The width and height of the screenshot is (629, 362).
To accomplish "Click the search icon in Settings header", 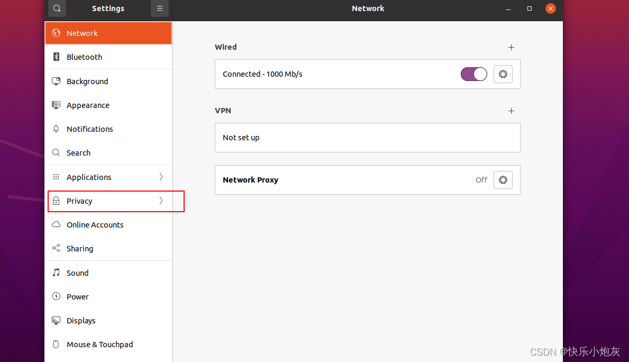I will (x=57, y=8).
